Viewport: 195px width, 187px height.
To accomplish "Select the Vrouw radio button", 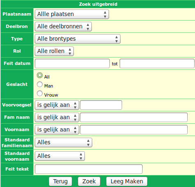I will point(40,93).
